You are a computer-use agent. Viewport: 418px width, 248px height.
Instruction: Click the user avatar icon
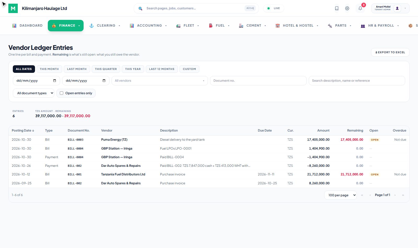[397, 8]
